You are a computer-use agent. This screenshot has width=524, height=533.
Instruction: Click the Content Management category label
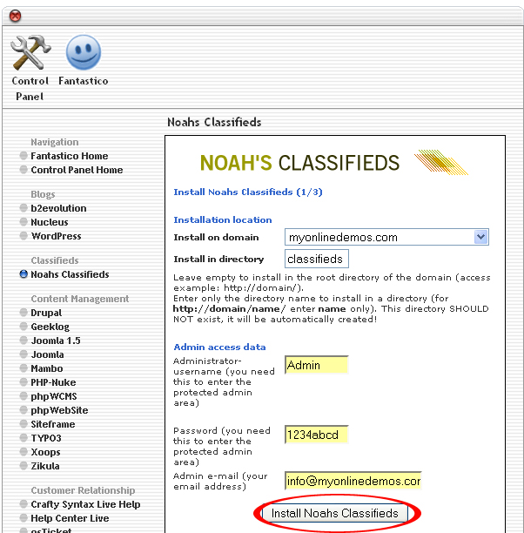80,299
